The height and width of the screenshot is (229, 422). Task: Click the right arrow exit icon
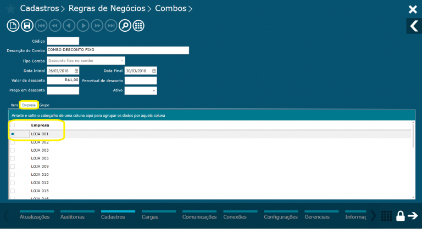tap(413, 215)
